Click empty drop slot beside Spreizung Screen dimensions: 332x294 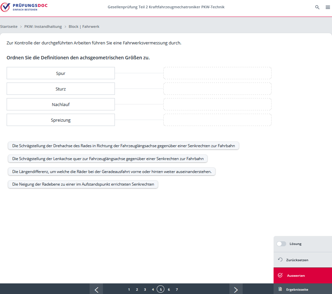tap(217, 120)
